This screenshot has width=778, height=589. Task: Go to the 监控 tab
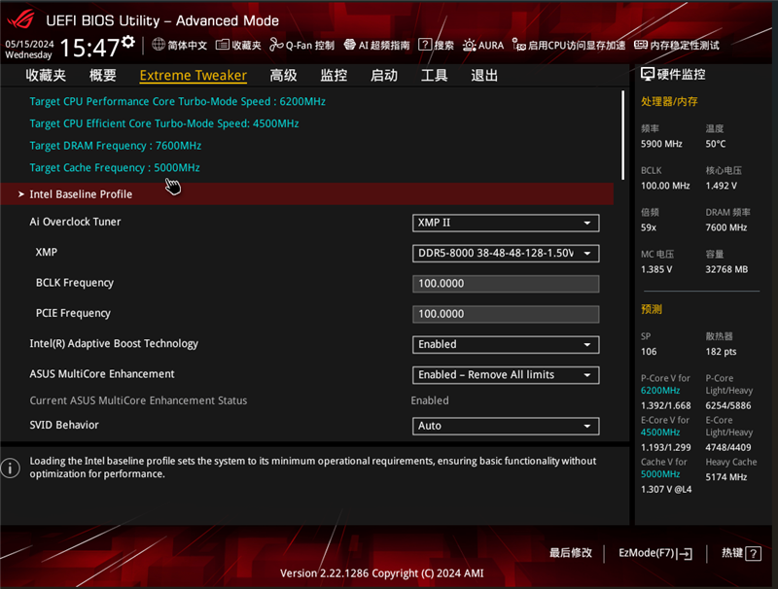click(334, 76)
